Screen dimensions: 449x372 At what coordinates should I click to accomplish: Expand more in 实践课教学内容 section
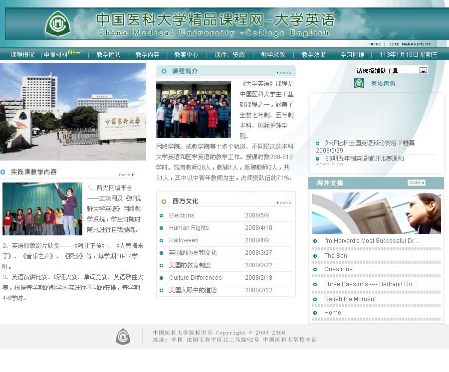click(127, 175)
